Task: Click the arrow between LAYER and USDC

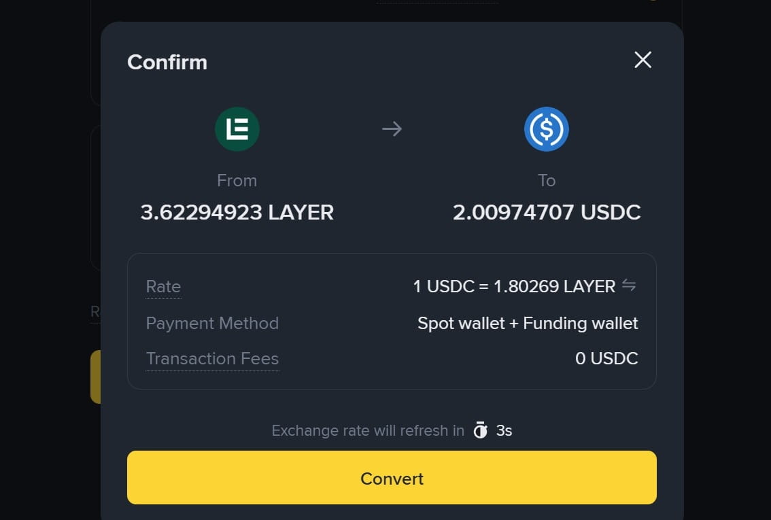Action: point(392,129)
